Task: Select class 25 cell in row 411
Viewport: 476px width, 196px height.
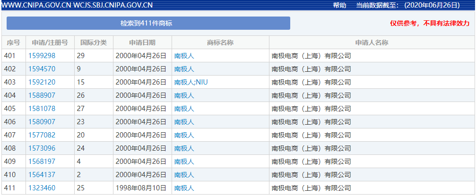Action: (x=94, y=188)
